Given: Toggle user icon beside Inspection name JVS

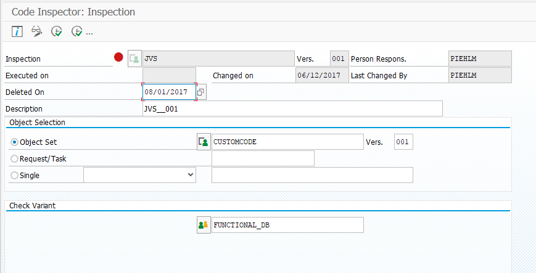Looking at the screenshot, I should [134, 59].
